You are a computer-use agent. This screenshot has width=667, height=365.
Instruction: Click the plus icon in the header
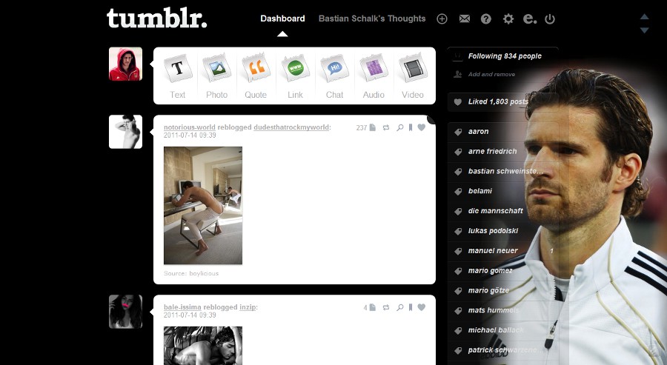coord(442,19)
